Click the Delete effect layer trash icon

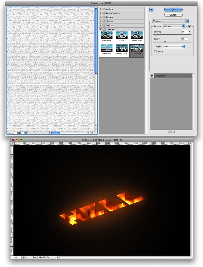click(174, 132)
